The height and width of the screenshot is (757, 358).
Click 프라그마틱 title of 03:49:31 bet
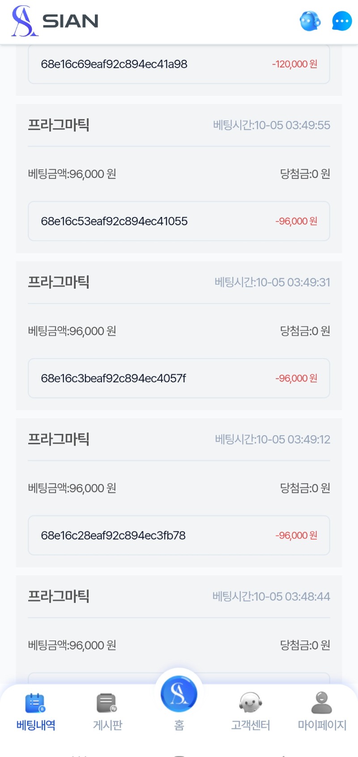tap(59, 282)
